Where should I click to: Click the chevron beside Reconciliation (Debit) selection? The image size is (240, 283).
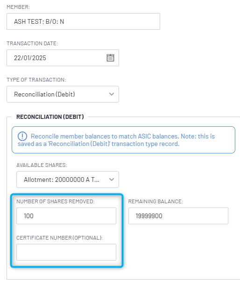(x=112, y=94)
